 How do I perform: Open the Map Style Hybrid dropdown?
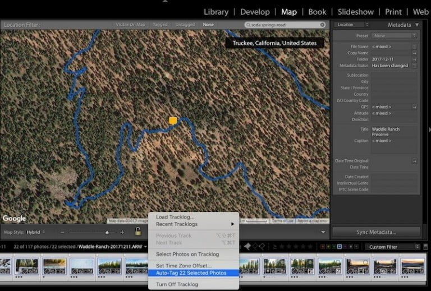click(x=36, y=232)
